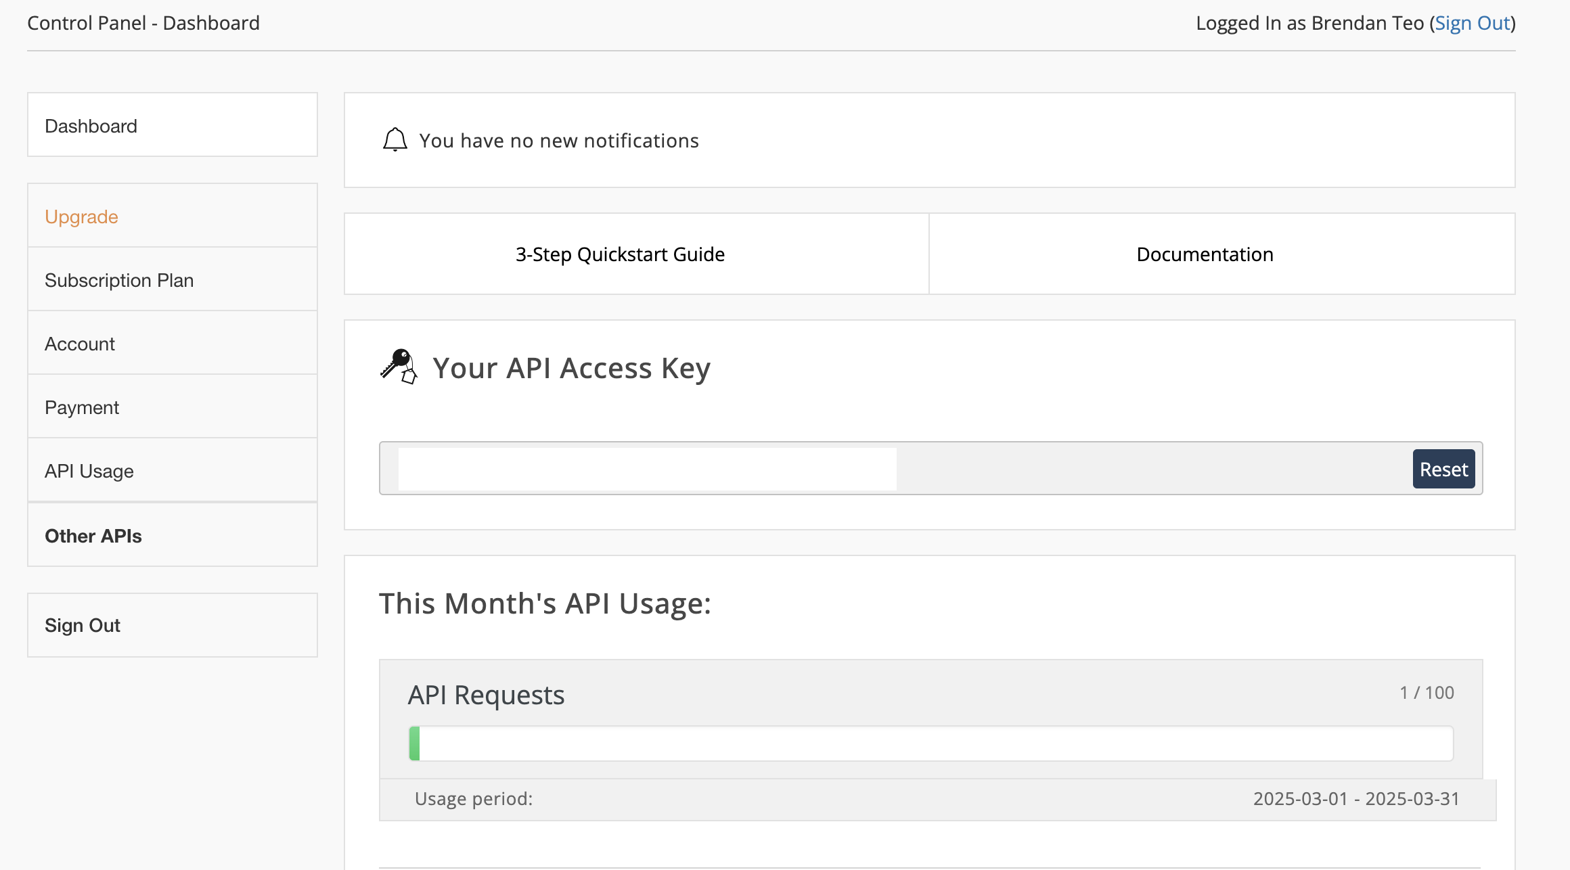Click the 1 / 100 requests counter
The image size is (1570, 870).
click(x=1427, y=693)
